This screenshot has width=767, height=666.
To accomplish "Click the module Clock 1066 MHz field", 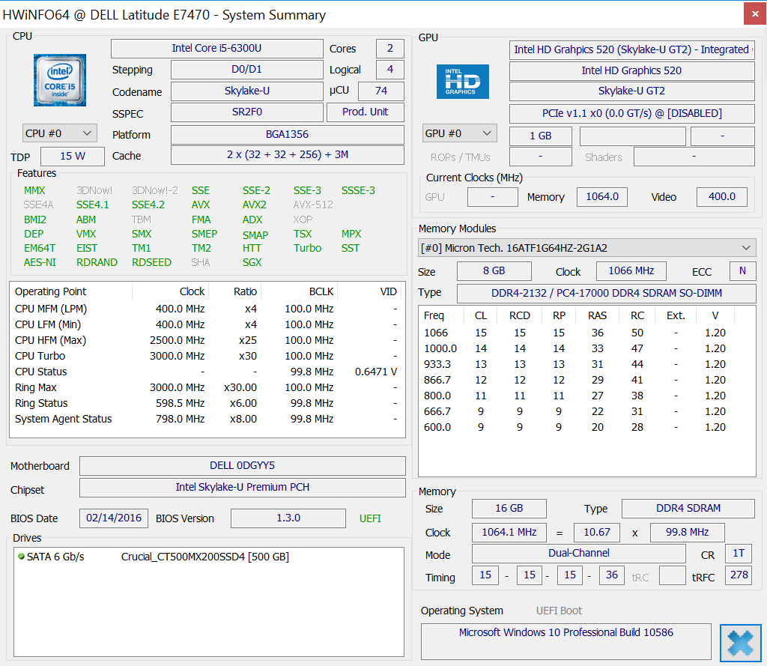I will point(631,271).
